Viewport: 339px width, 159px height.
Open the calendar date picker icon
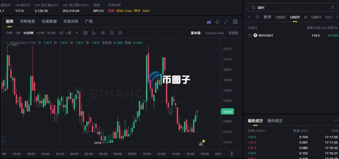[85, 33]
